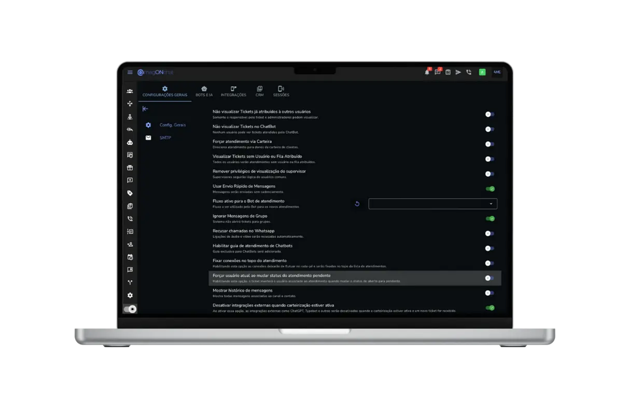Switch to the Integrações tab

click(x=233, y=91)
